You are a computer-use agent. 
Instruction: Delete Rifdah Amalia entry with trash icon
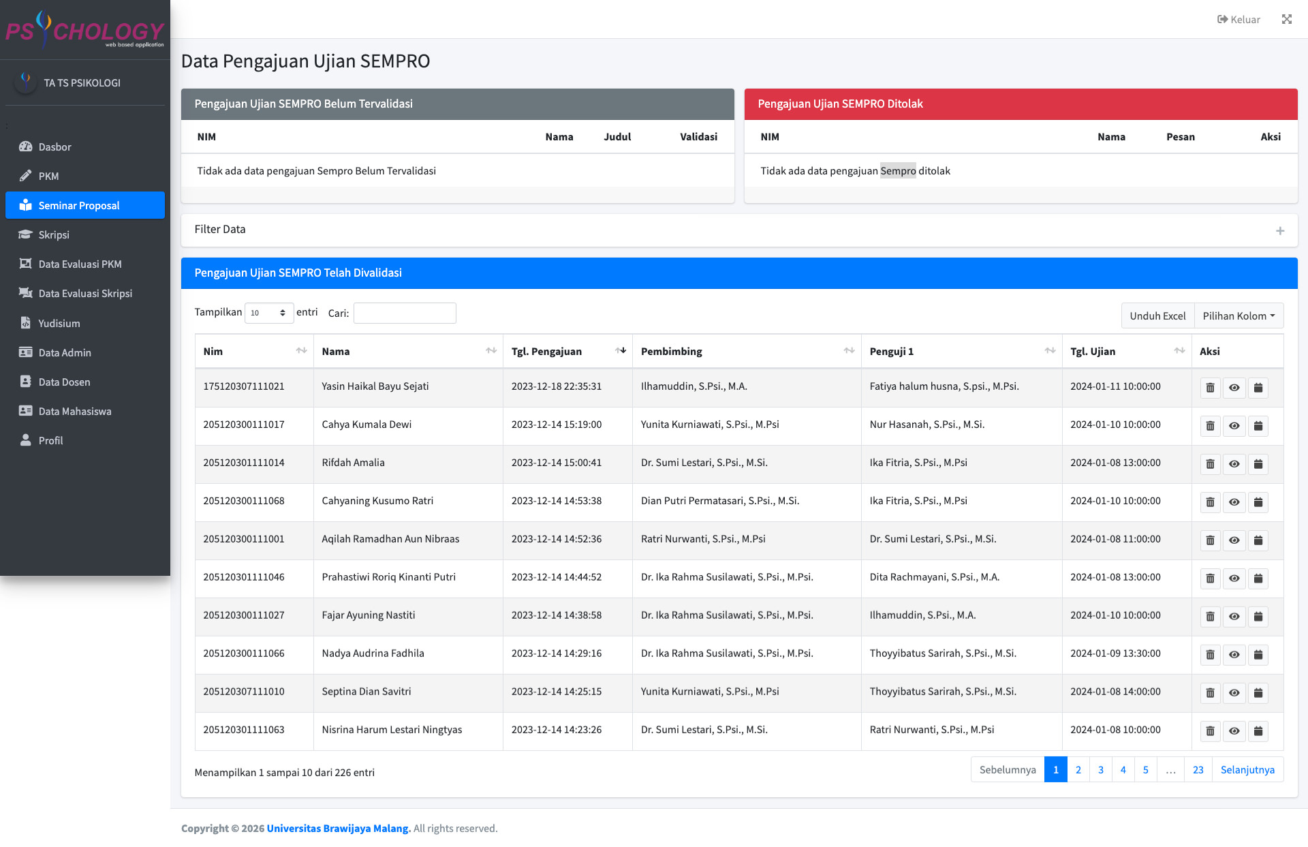1210,464
